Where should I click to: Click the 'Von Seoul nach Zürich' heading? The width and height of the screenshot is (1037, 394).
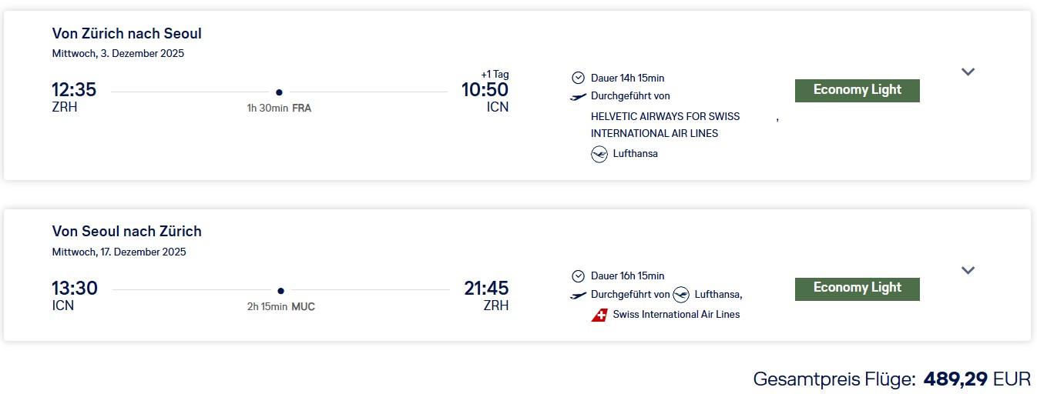click(x=127, y=232)
